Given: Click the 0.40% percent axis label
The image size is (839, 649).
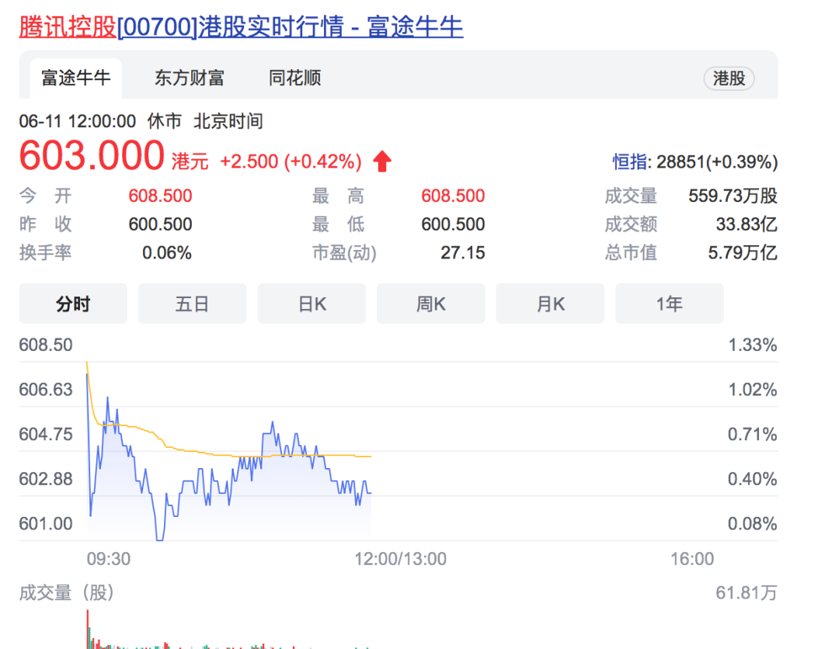Looking at the screenshot, I should (x=752, y=479).
